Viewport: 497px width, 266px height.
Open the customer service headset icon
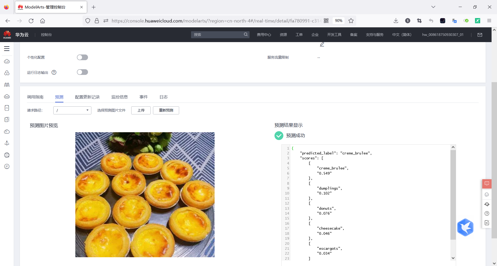point(487,204)
